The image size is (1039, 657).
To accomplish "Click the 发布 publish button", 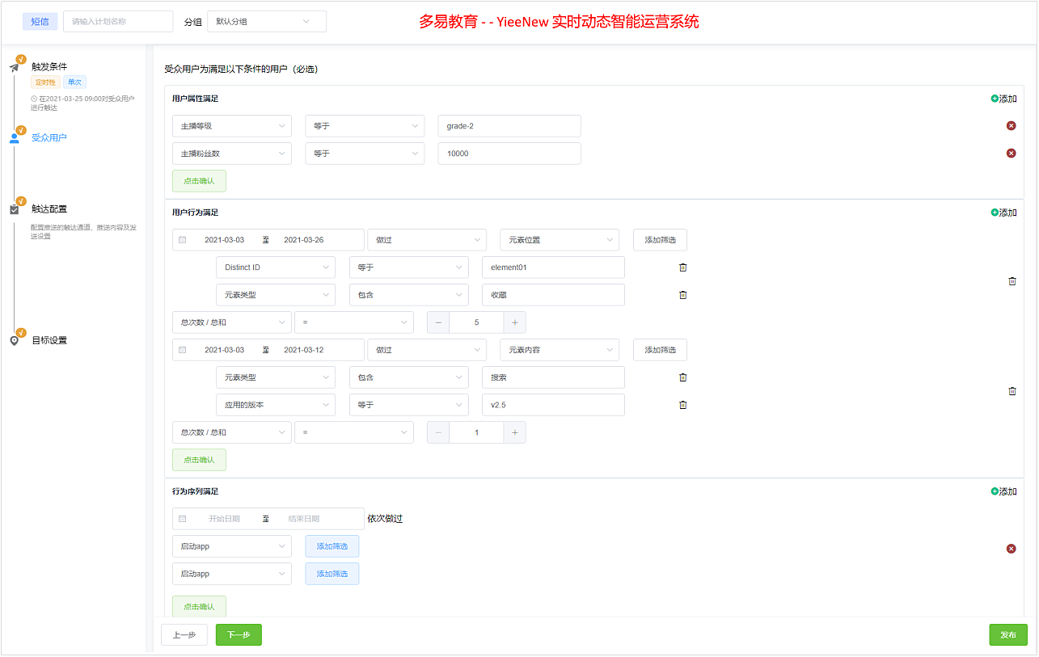I will 1008,635.
